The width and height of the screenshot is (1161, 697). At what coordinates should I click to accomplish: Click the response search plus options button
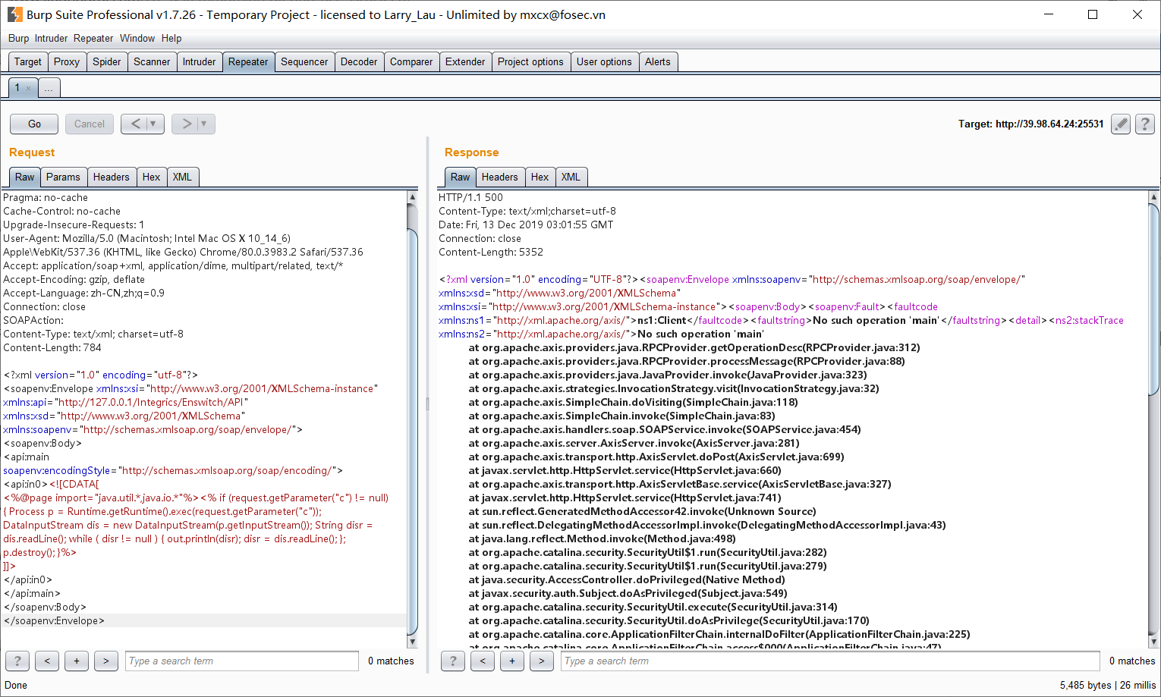point(512,661)
